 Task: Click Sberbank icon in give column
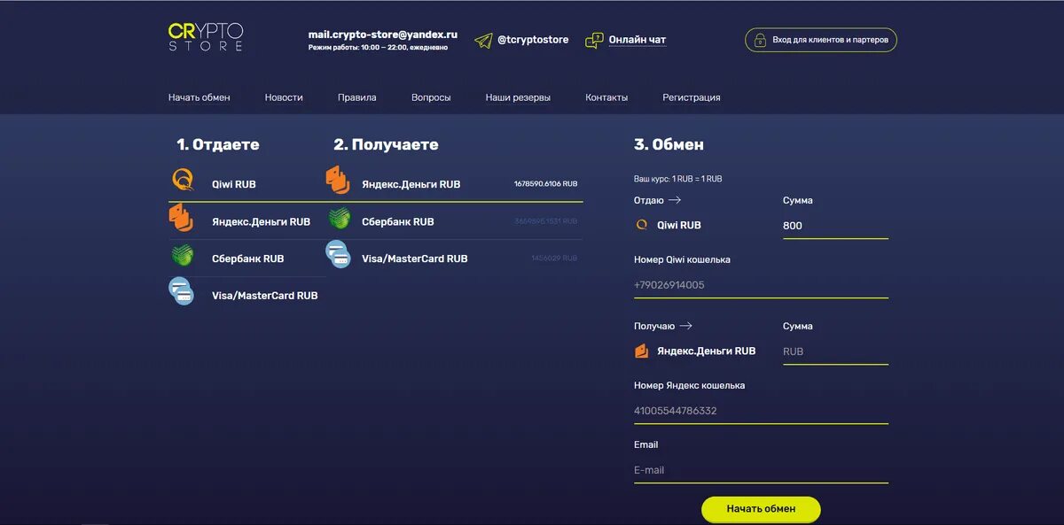click(182, 256)
